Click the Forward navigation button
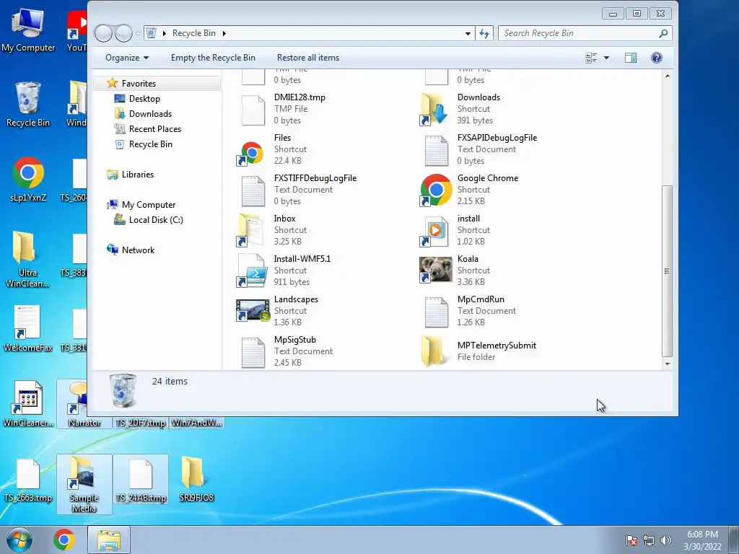Screen dimensions: 739x554 pyautogui.click(x=123, y=33)
